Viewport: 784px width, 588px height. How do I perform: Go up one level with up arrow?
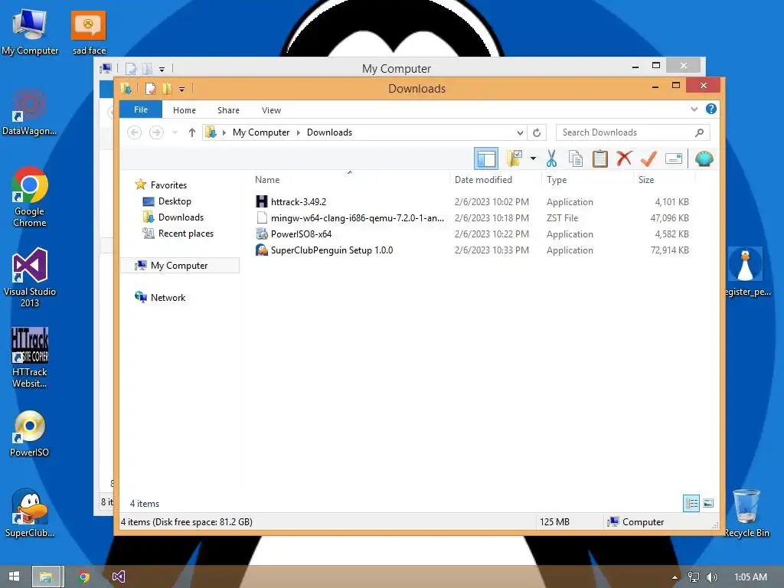[x=192, y=132]
